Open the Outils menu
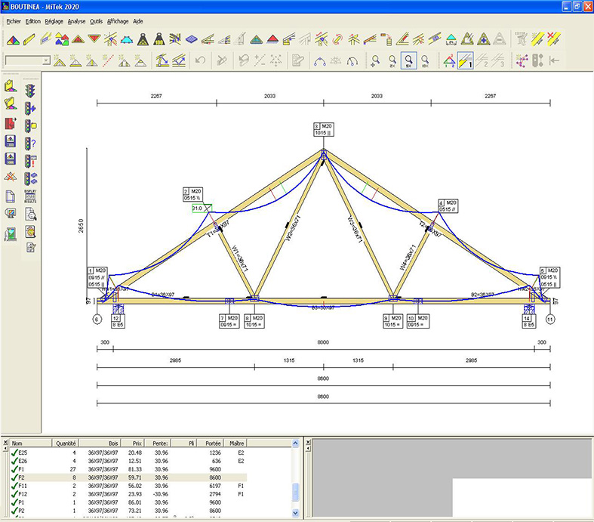 click(x=96, y=22)
